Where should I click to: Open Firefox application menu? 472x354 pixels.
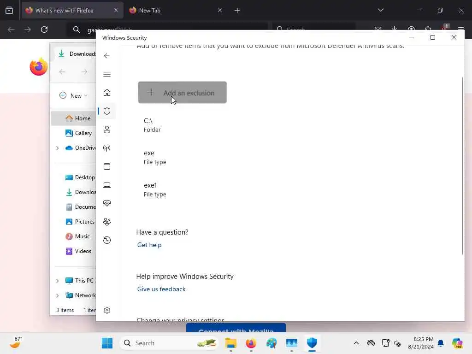461,29
